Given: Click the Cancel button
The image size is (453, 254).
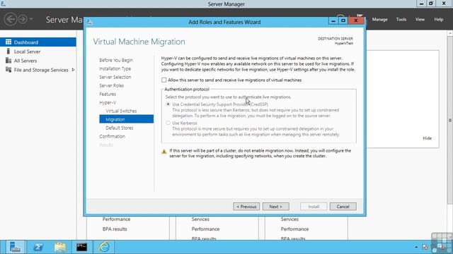Looking at the screenshot, I should click(343, 207).
